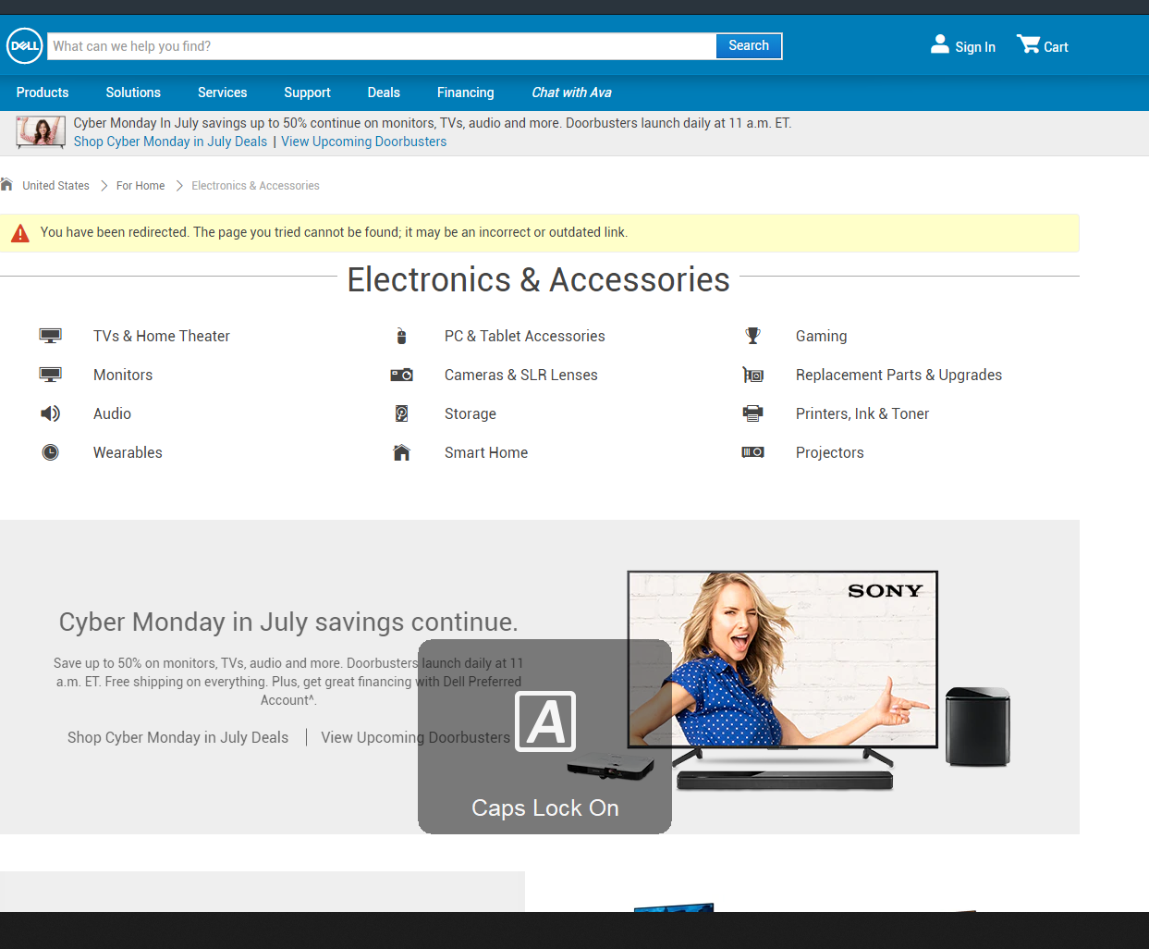Click the Electronics & Accessories breadcrumb text

click(x=255, y=186)
